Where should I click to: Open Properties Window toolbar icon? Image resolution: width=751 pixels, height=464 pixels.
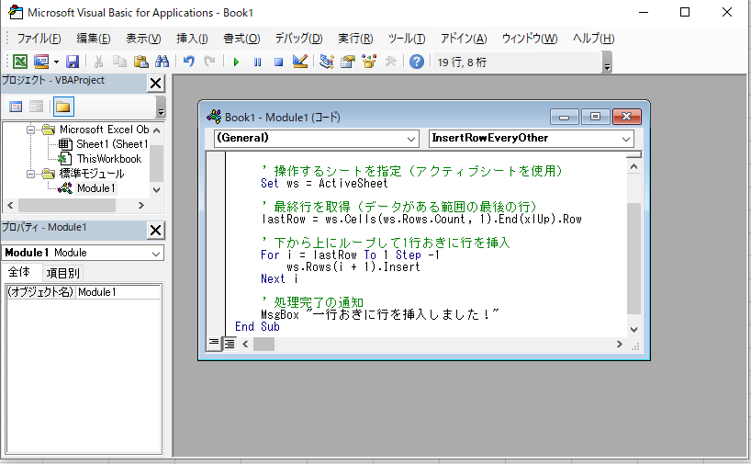click(x=348, y=62)
